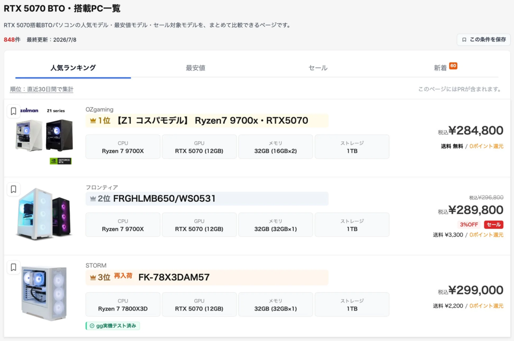The width and height of the screenshot is (514, 341).
Task: Click 32GB (32GB×1) memory spec in FK-78X3DAM57 row
Action: [275, 305]
